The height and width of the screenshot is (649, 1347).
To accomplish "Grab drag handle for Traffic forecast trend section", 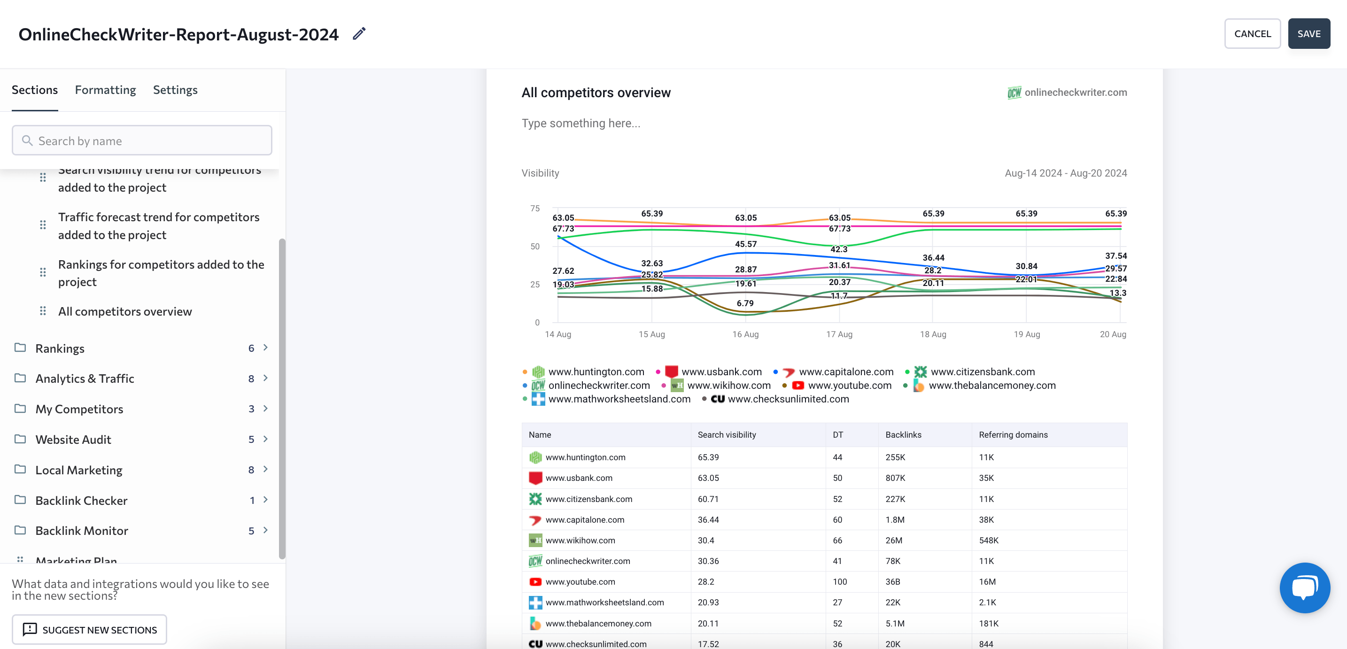I will pos(43,225).
